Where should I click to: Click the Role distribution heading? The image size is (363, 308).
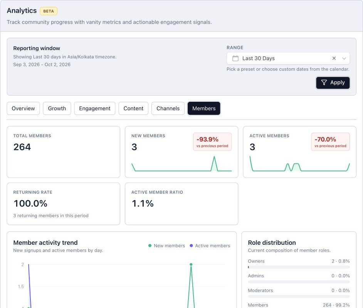point(272,243)
